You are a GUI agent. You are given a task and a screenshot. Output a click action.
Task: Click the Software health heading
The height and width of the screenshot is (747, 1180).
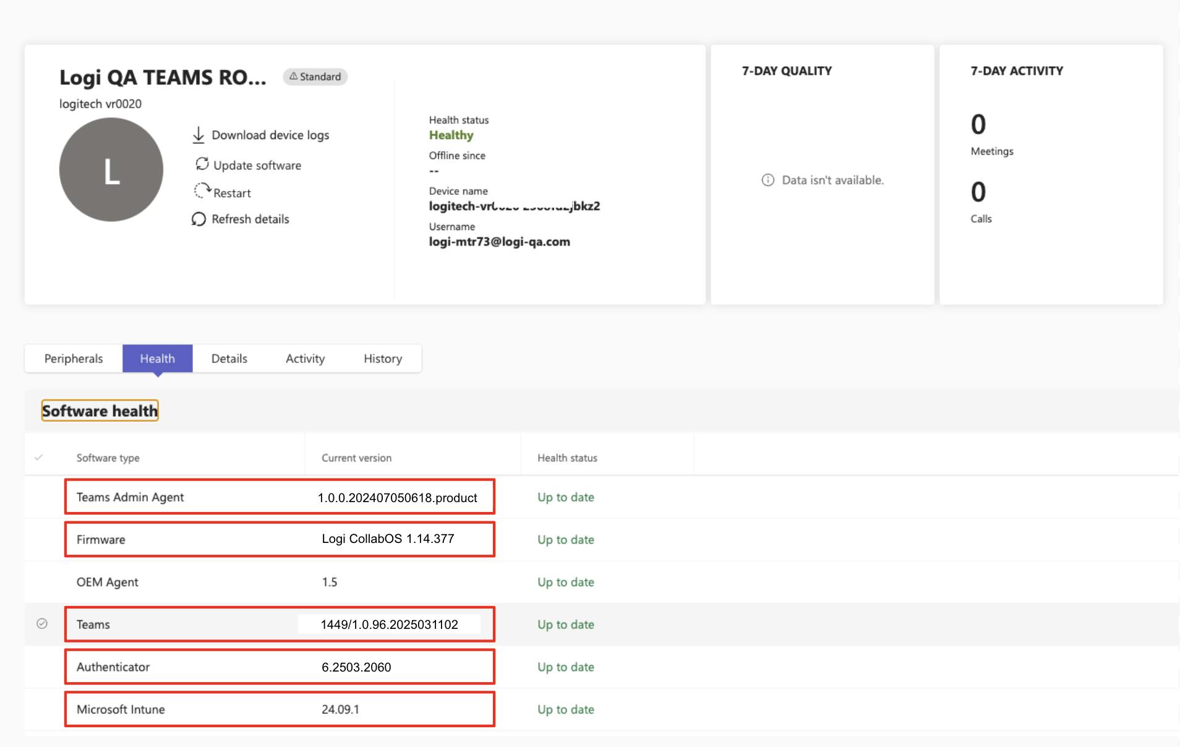(100, 411)
